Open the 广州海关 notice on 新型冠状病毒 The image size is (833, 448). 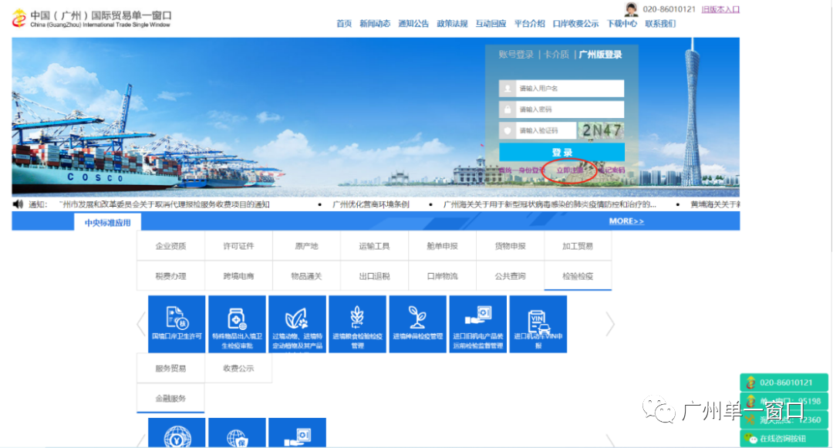(x=550, y=204)
